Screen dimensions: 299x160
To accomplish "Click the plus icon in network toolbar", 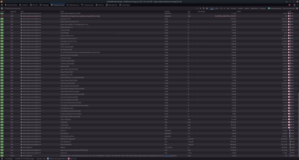I will point(200,8).
